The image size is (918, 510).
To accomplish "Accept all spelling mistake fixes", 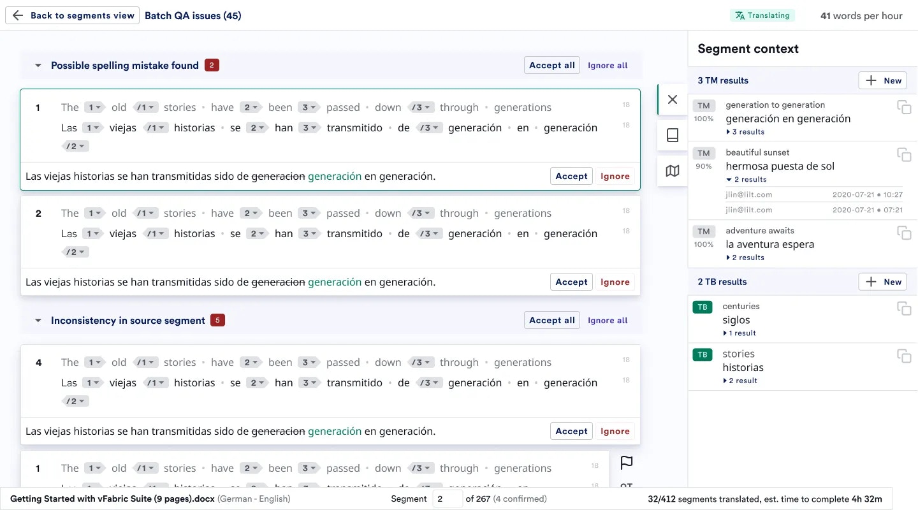I will click(551, 64).
